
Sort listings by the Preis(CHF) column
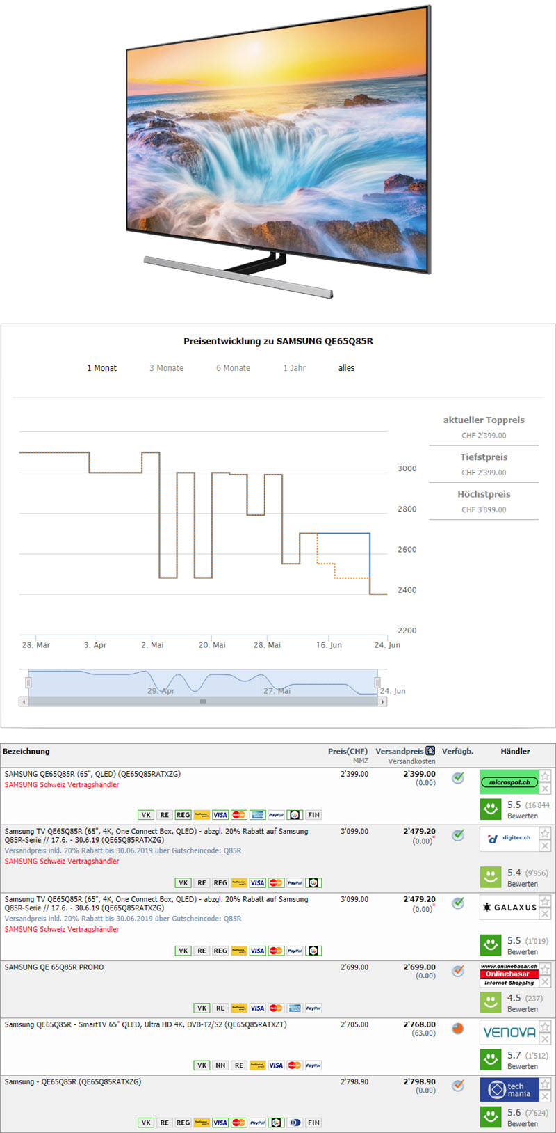pyautogui.click(x=347, y=751)
